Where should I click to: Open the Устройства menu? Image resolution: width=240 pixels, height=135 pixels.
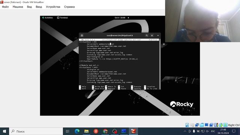point(53,7)
